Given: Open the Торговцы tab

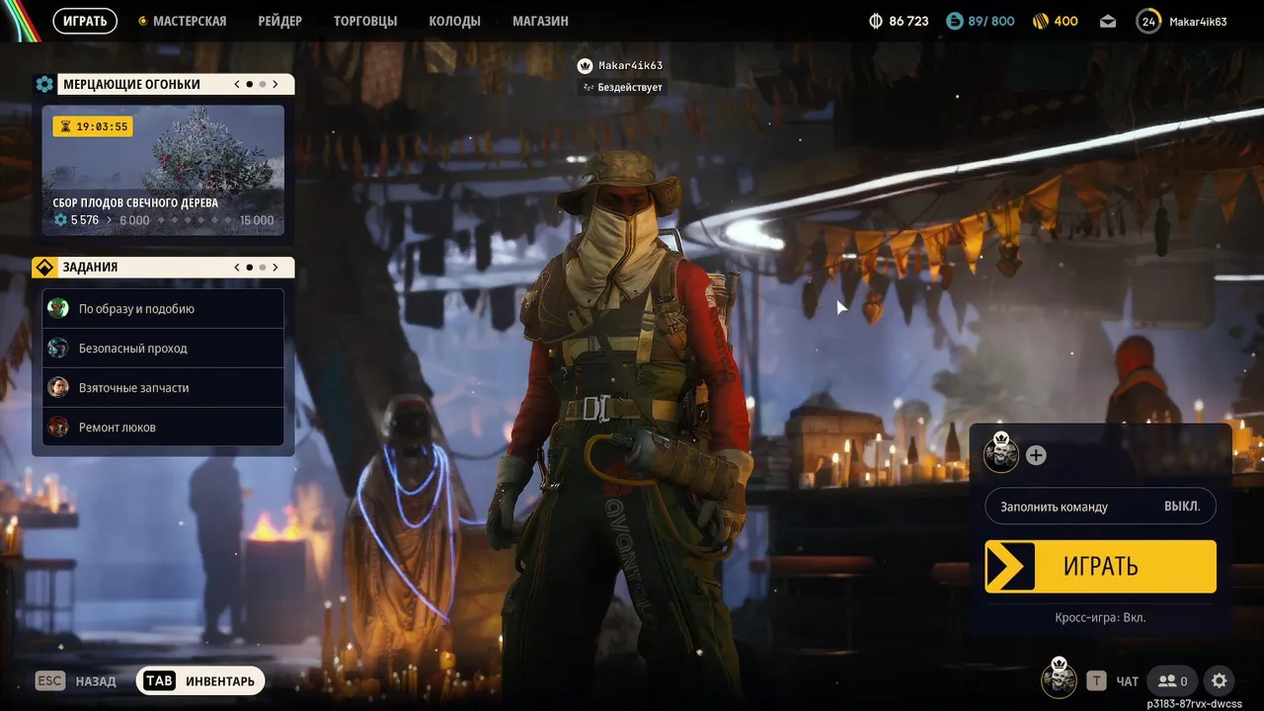Looking at the screenshot, I should pyautogui.click(x=365, y=21).
